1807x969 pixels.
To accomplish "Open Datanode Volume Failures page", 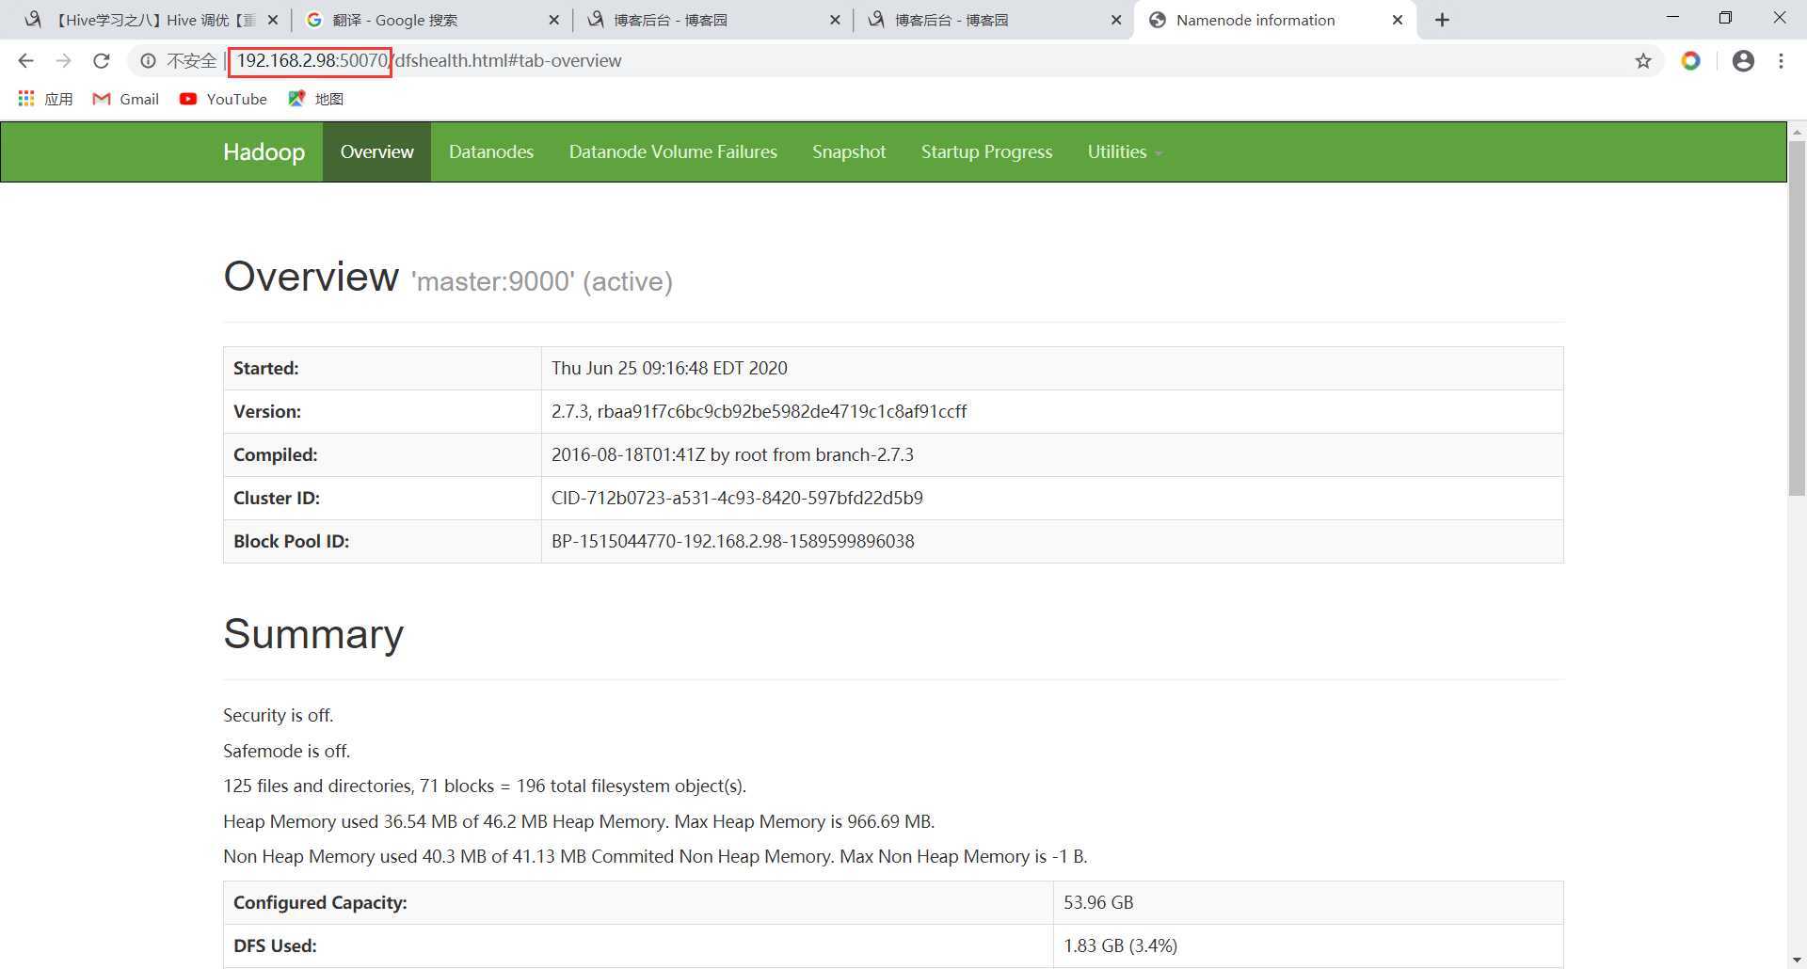I will click(x=673, y=151).
